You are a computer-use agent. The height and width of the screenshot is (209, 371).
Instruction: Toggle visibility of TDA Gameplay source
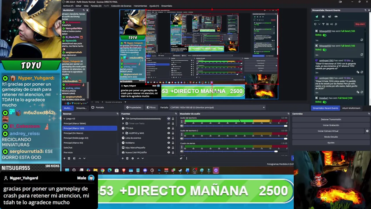click(169, 119)
